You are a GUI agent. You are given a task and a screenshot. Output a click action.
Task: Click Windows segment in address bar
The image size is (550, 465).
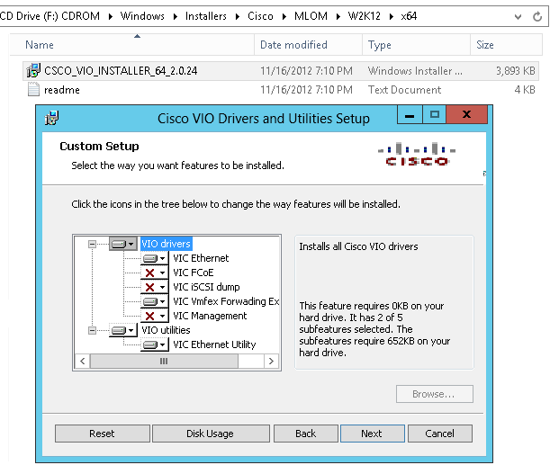[x=142, y=16]
